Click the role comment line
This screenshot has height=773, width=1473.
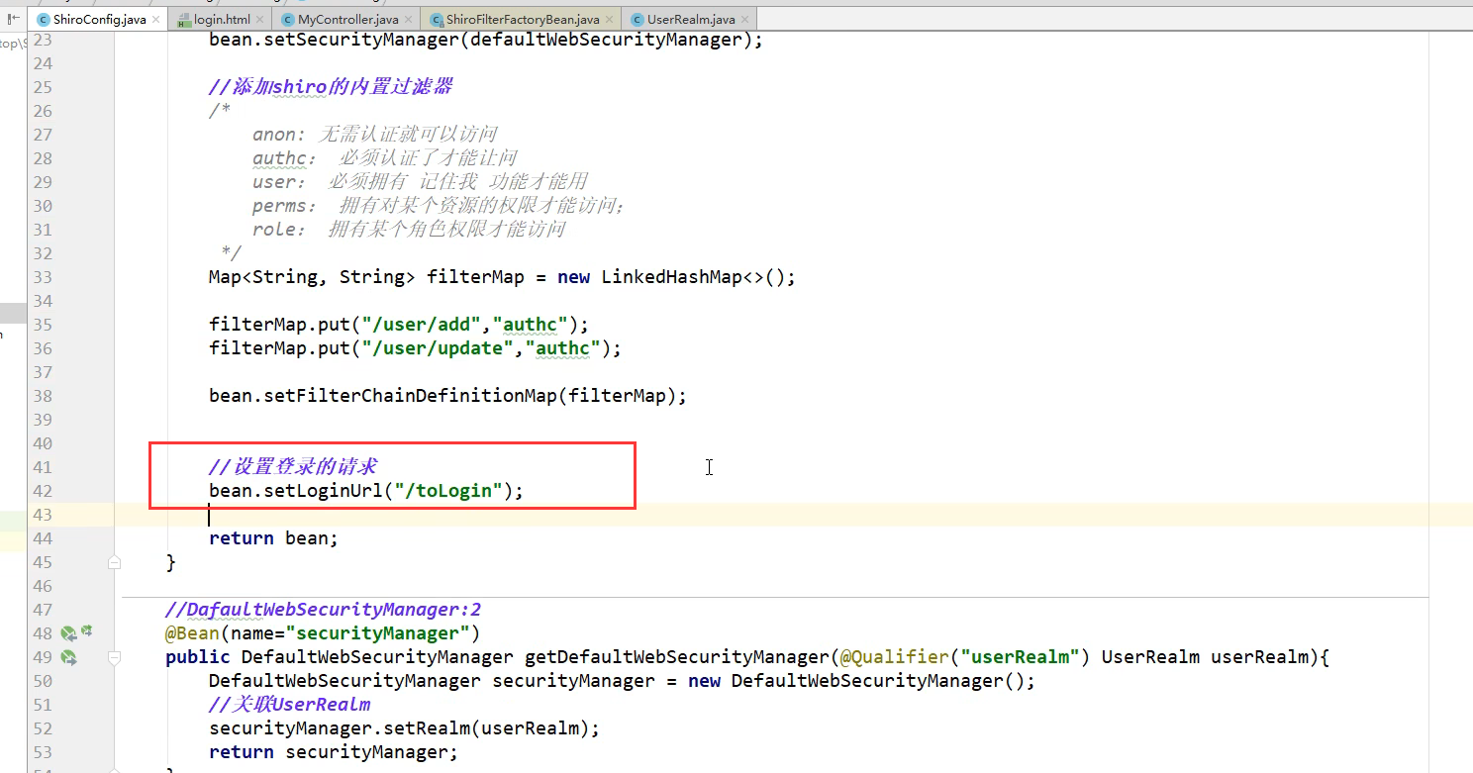tap(409, 230)
